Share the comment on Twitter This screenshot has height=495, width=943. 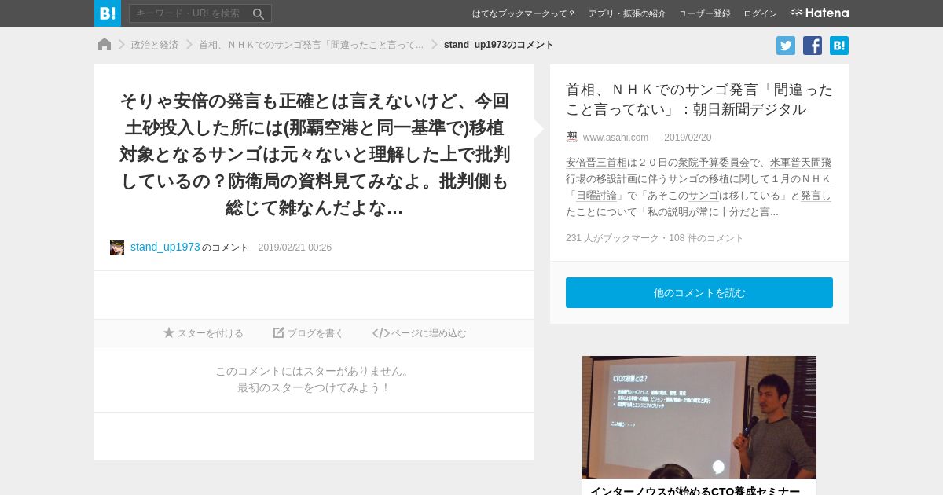786,46
